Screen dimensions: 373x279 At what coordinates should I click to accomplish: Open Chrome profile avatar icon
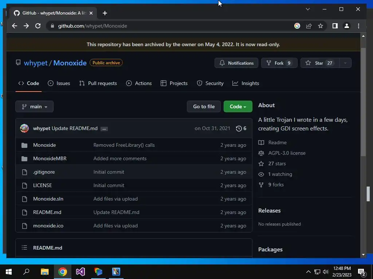pos(347,26)
